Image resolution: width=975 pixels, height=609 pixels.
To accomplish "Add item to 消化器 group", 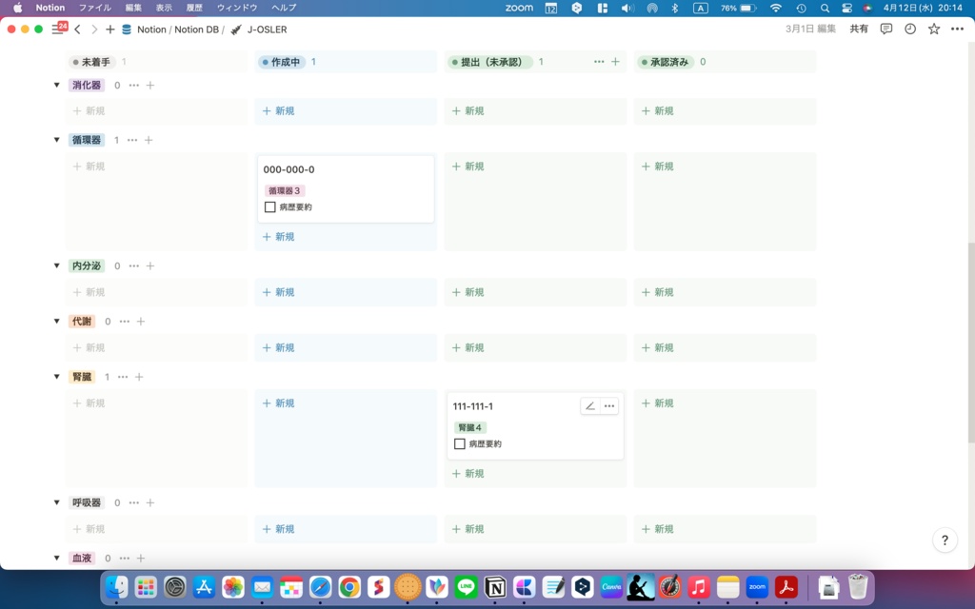I will [x=149, y=85].
